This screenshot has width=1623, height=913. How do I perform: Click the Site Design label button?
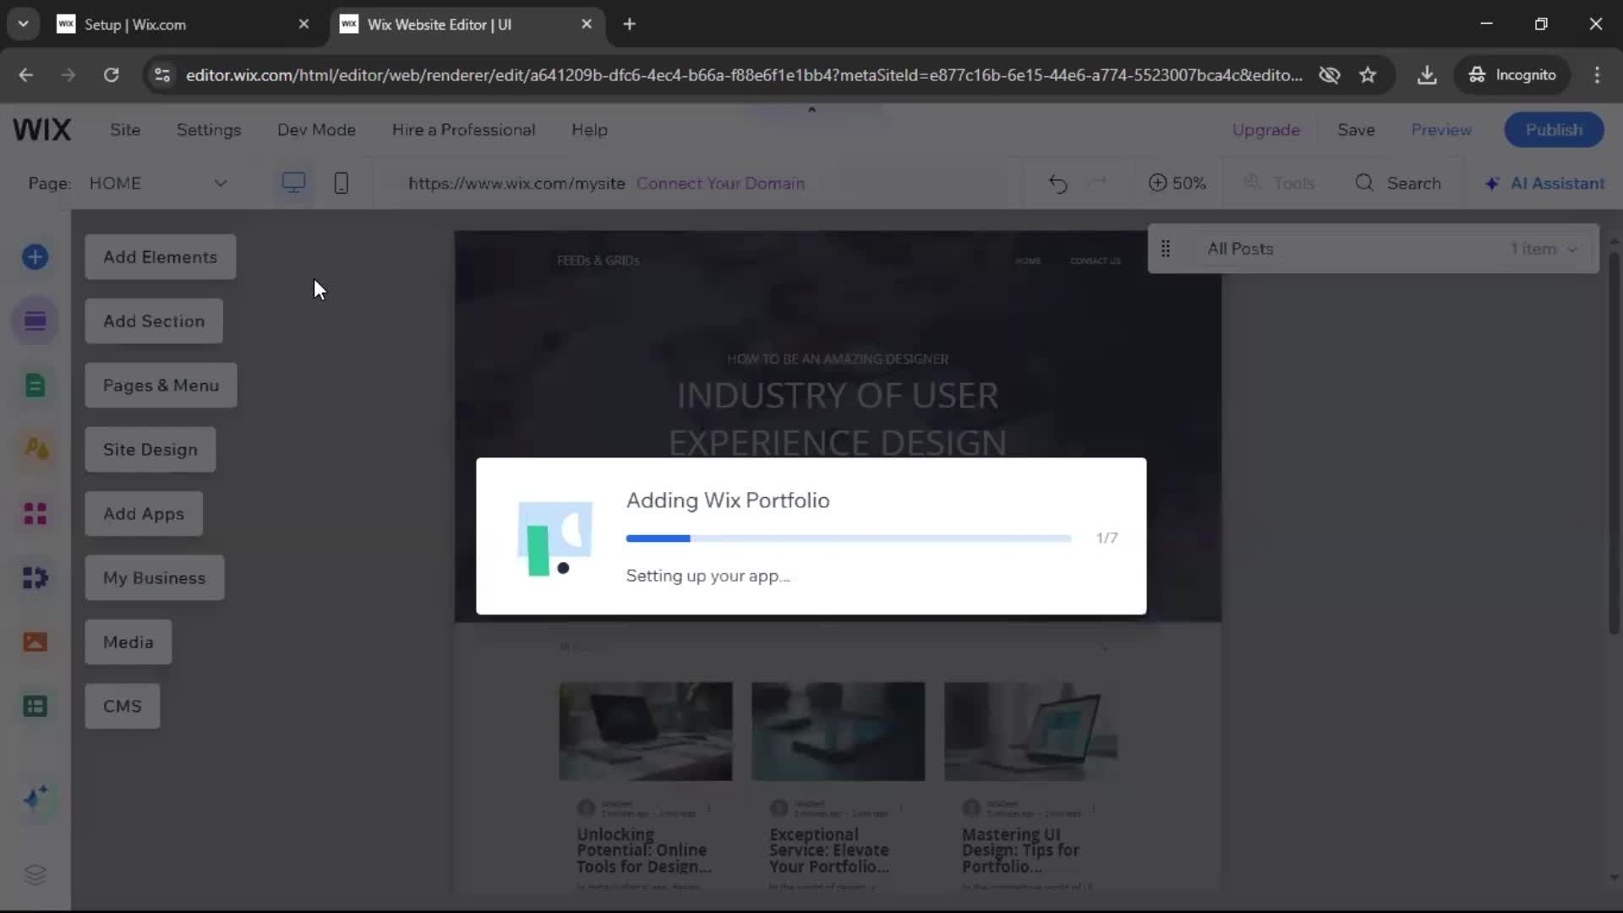(150, 450)
